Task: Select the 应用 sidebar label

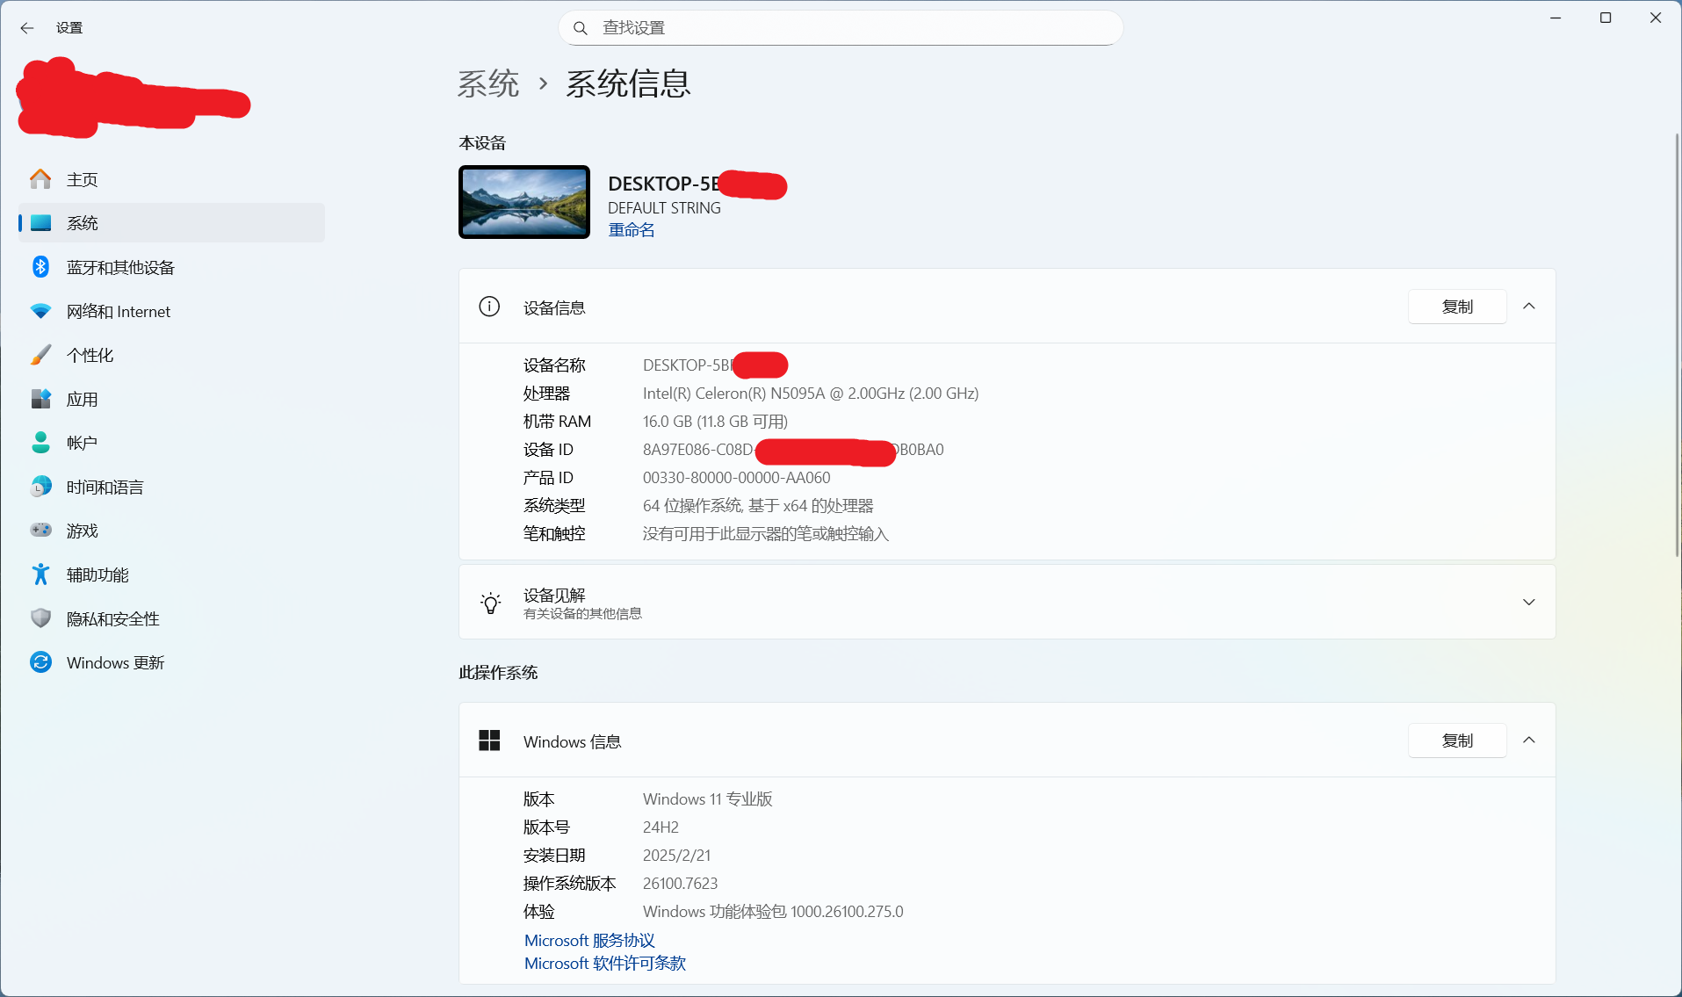Action: click(x=83, y=399)
